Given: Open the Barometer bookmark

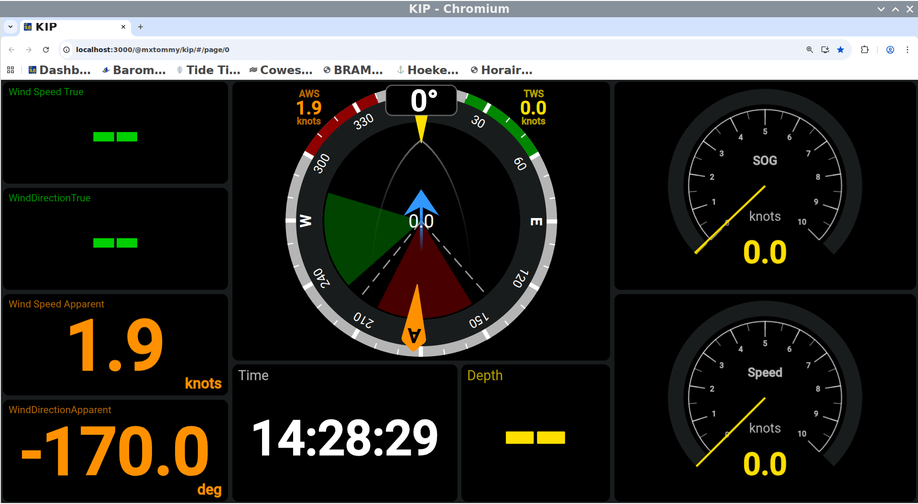Looking at the screenshot, I should [134, 70].
